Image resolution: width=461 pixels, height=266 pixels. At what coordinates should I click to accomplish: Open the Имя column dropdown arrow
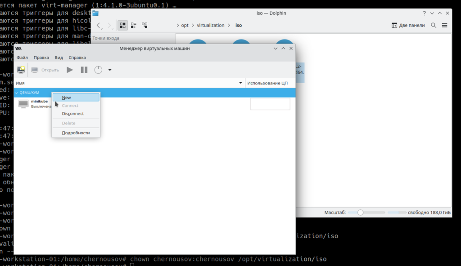coord(240,83)
